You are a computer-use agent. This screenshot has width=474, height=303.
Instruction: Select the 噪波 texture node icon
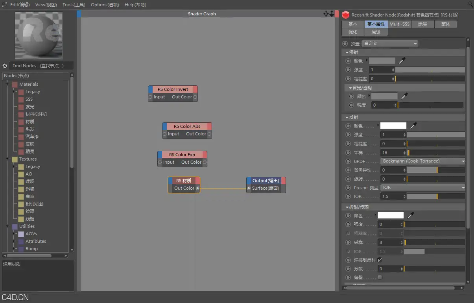pyautogui.click(x=21, y=181)
